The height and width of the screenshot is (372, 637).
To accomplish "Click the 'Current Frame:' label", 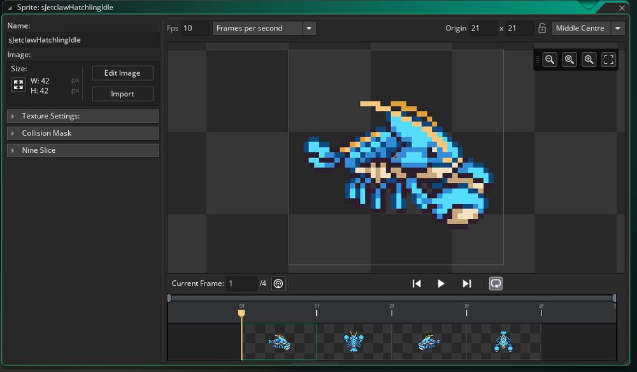I will (198, 283).
